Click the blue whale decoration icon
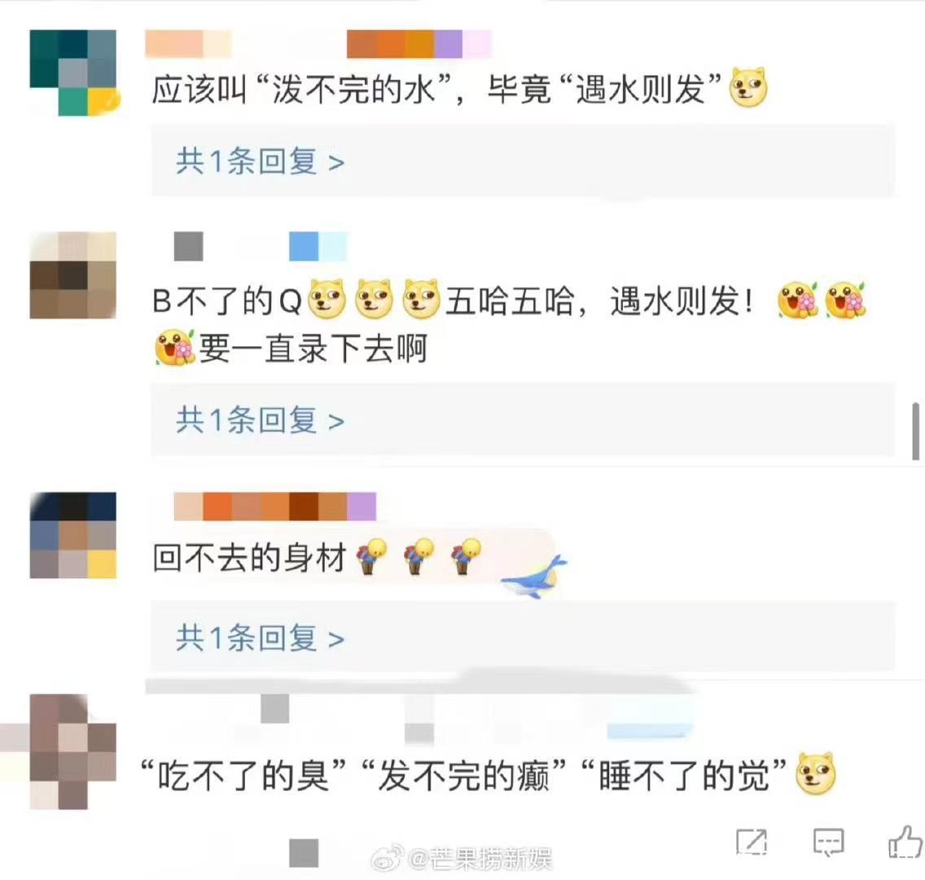The width and height of the screenshot is (925, 880). 534,577
